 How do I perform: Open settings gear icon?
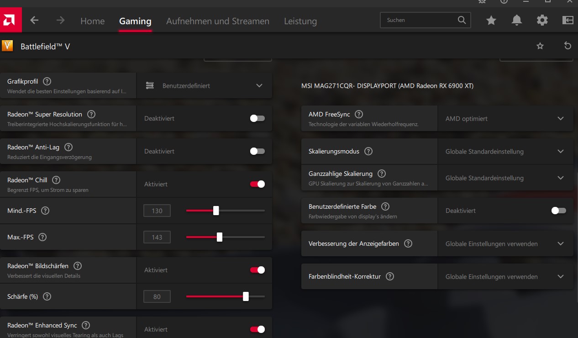point(542,21)
